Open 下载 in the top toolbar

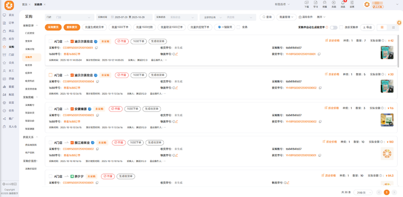tap(307, 4)
